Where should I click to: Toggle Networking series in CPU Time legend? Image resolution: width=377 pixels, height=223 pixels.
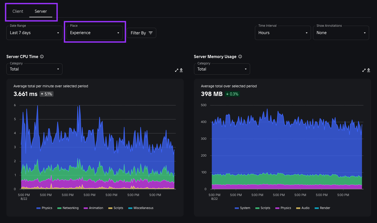(x=68, y=208)
